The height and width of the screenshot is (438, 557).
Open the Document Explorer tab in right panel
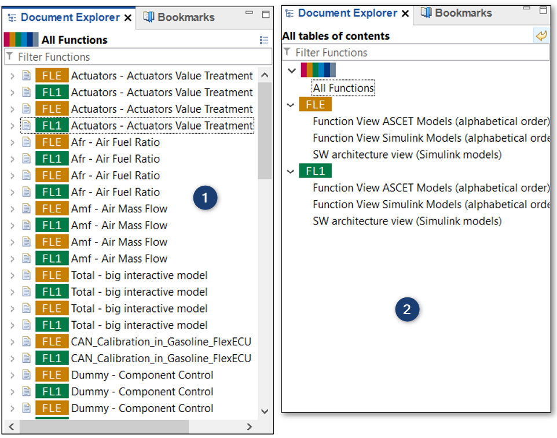point(347,13)
